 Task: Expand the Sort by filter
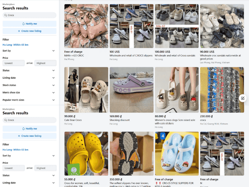pyautogui.click(x=29, y=50)
